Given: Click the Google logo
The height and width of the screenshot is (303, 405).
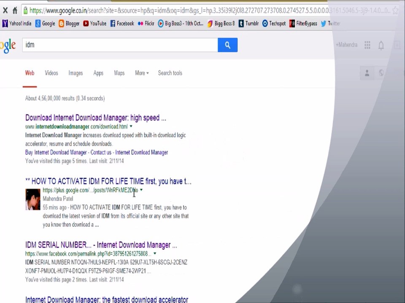Looking at the screenshot, I should pyautogui.click(x=8, y=45).
